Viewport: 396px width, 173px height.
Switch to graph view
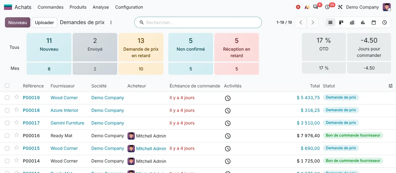coord(363,23)
